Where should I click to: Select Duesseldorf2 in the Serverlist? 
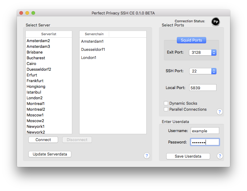click(x=49, y=69)
